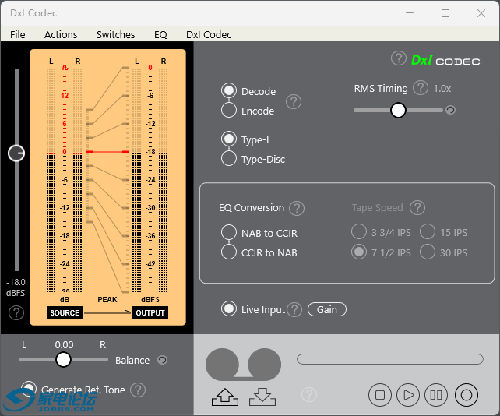Select the Type-Disc radio button

click(229, 159)
